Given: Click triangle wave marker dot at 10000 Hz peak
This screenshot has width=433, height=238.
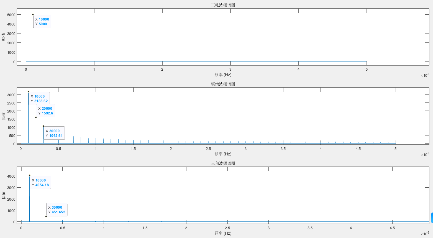Looking at the screenshot, I should tap(30, 175).
